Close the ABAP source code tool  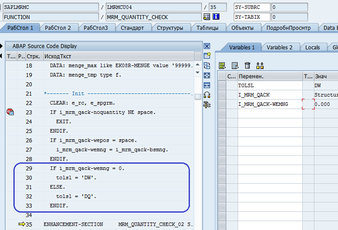(207, 46)
